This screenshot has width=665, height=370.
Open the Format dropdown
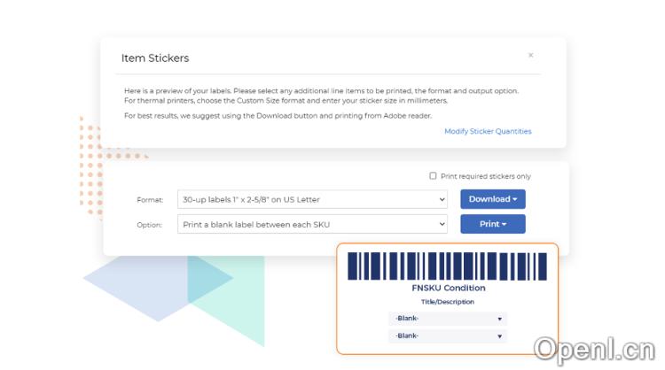(x=313, y=199)
